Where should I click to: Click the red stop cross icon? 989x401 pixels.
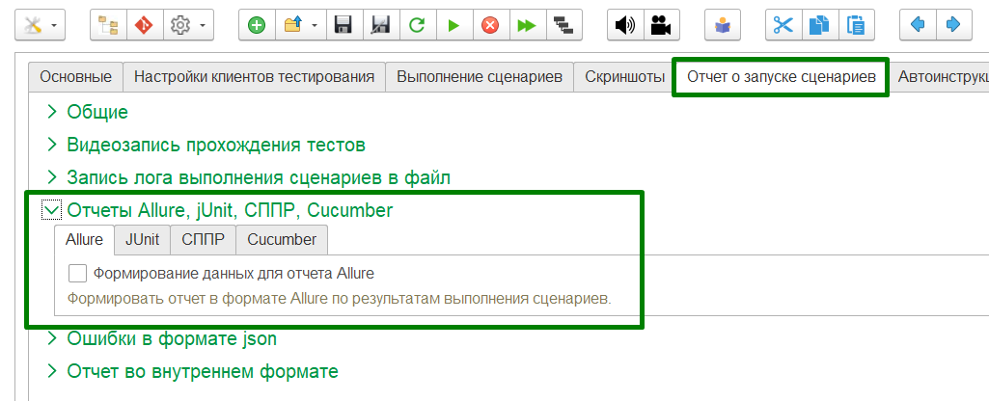pos(490,25)
